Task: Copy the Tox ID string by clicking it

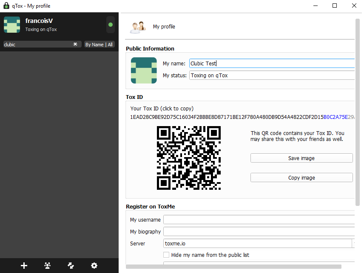Action: click(242, 117)
